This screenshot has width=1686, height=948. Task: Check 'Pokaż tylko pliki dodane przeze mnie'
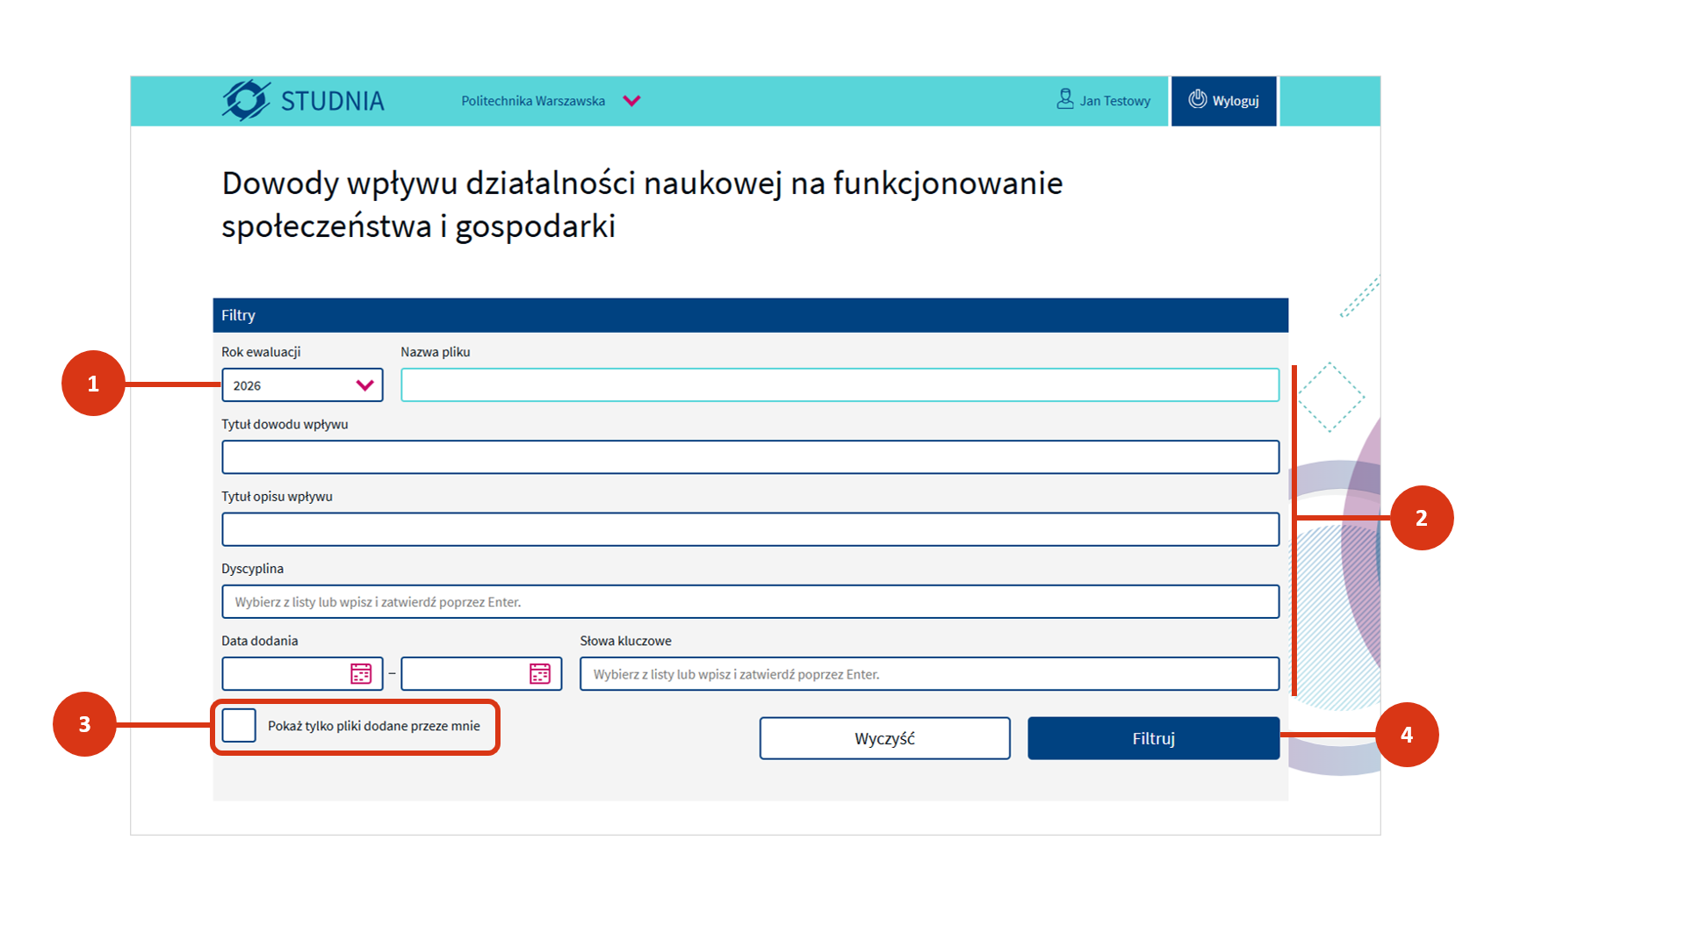pos(239,725)
